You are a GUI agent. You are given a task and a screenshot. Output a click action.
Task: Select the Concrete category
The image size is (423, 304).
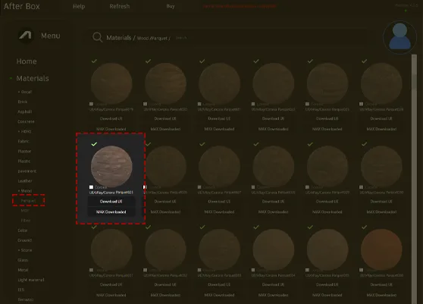click(26, 121)
